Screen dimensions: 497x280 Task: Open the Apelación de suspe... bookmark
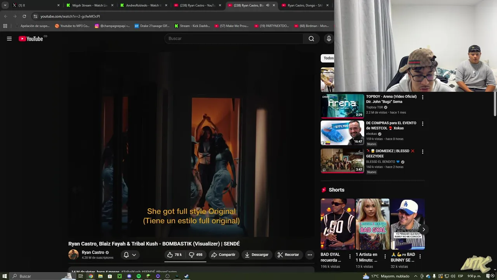click(x=32, y=26)
